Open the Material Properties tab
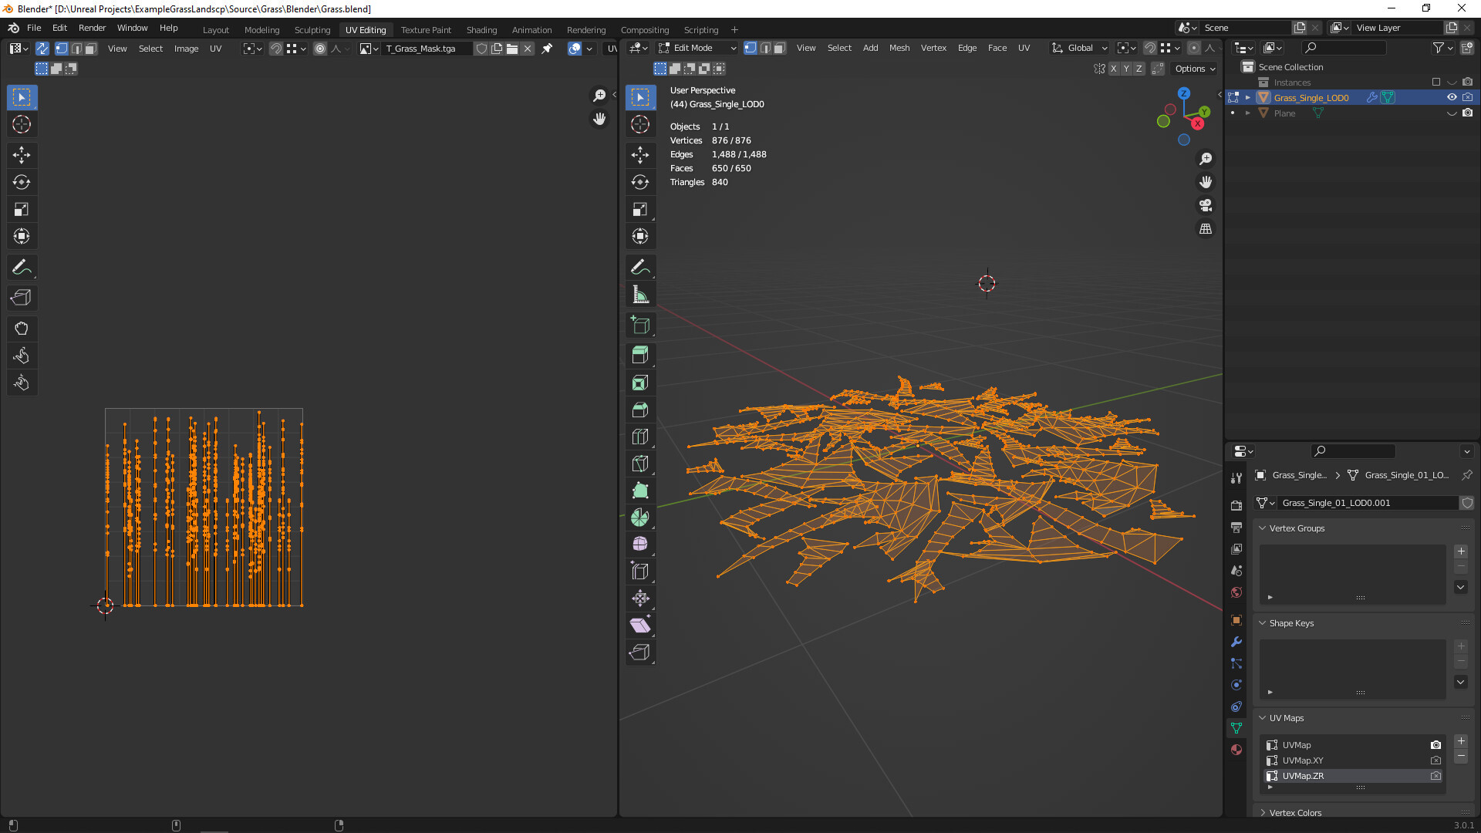The width and height of the screenshot is (1481, 833). (1236, 749)
